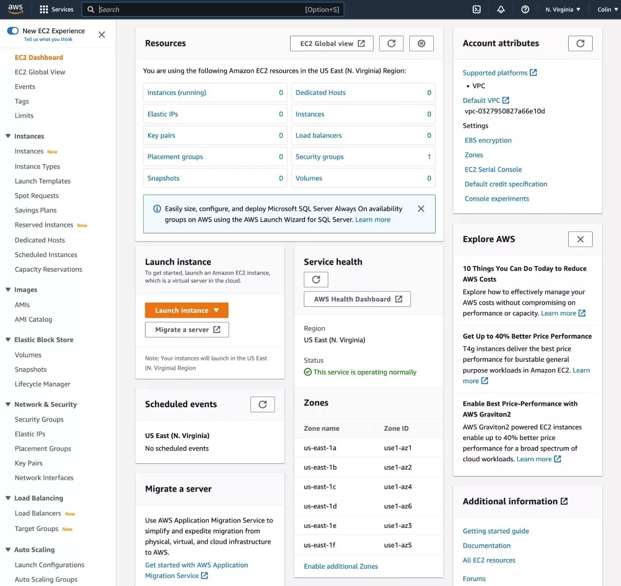Collapse the Load Balancing section

point(8,498)
